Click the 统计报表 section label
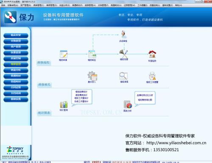Viewport: 212px width, 163px height. (x=44, y=113)
